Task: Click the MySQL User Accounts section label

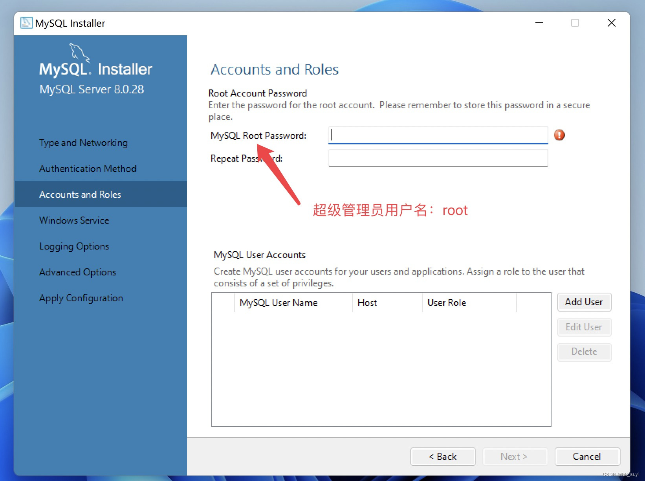Action: [260, 255]
